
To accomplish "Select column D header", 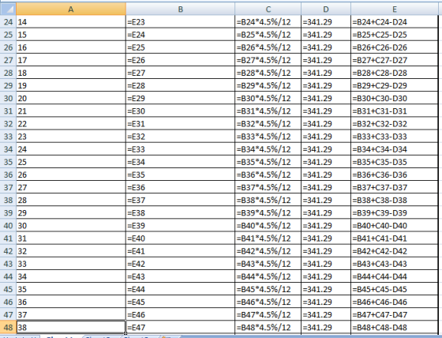I will (326, 9).
